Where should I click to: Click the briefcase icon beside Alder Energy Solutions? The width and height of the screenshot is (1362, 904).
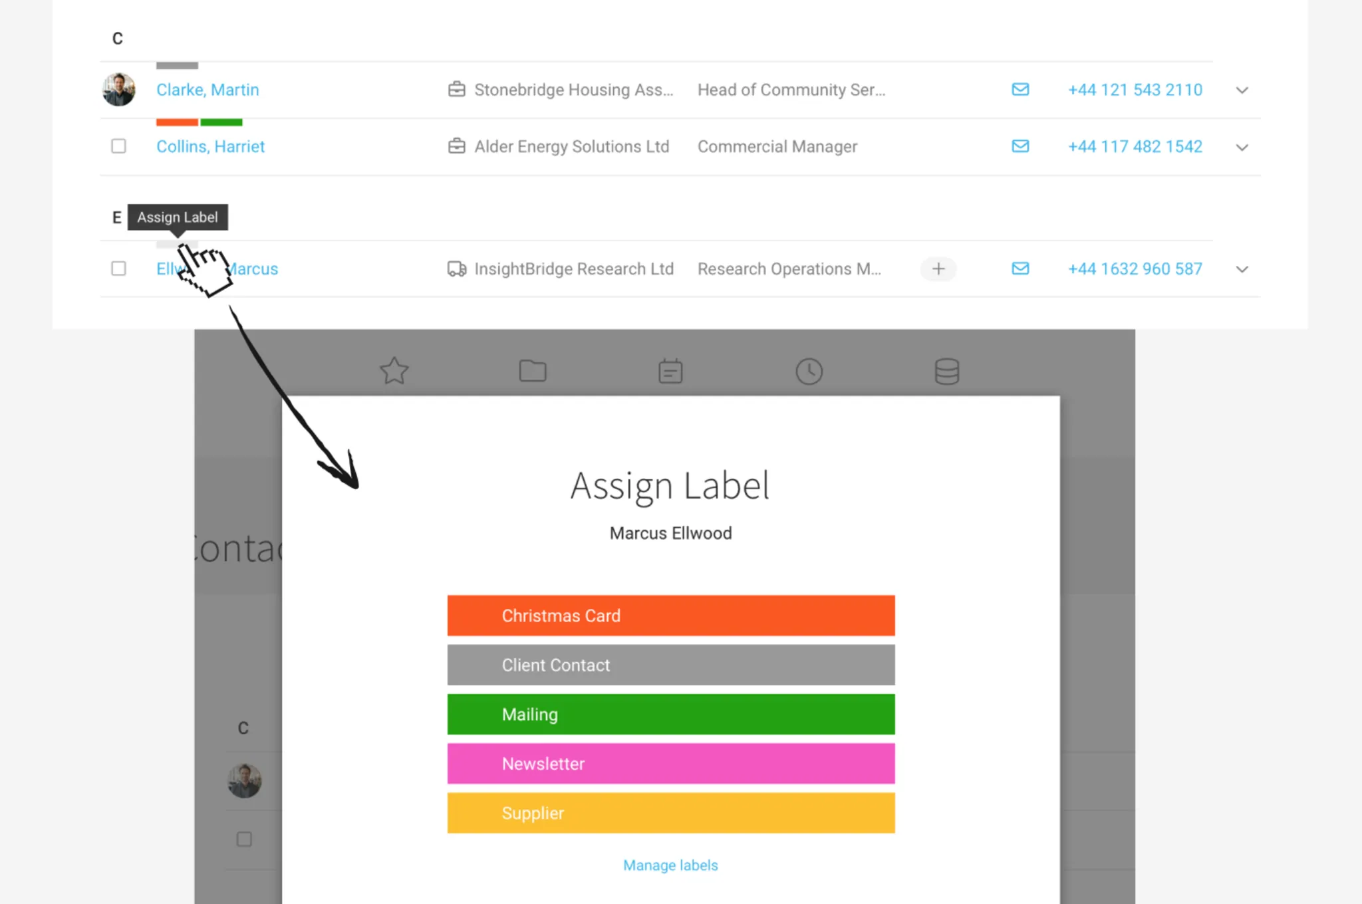[x=457, y=146]
